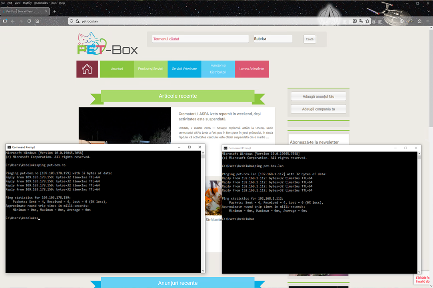Viewport: 433px width, 288px height.
Task: Open the Rubrica category dropdown
Action: pos(273,39)
